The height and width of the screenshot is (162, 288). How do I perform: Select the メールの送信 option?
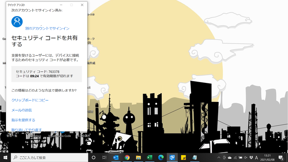[x=22, y=110]
